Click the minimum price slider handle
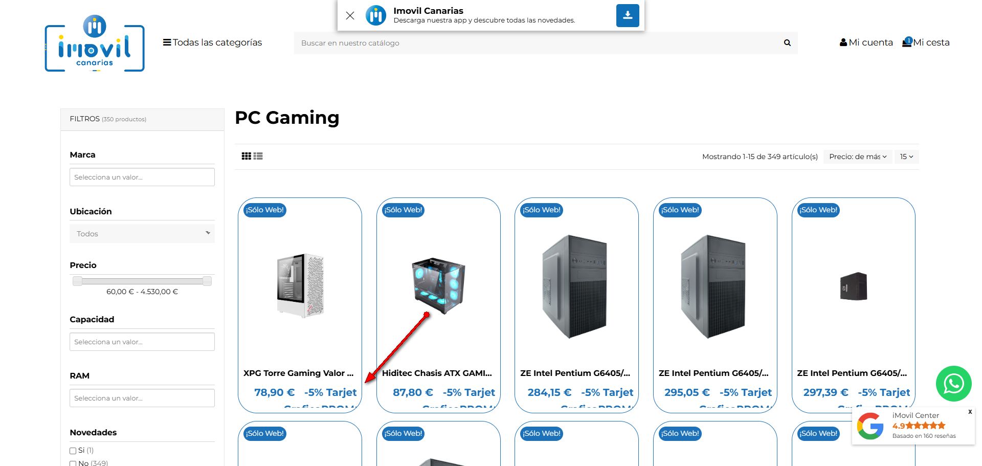 (x=77, y=281)
